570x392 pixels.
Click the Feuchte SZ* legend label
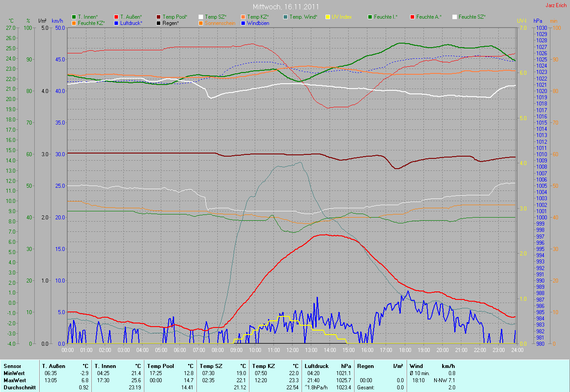click(472, 17)
